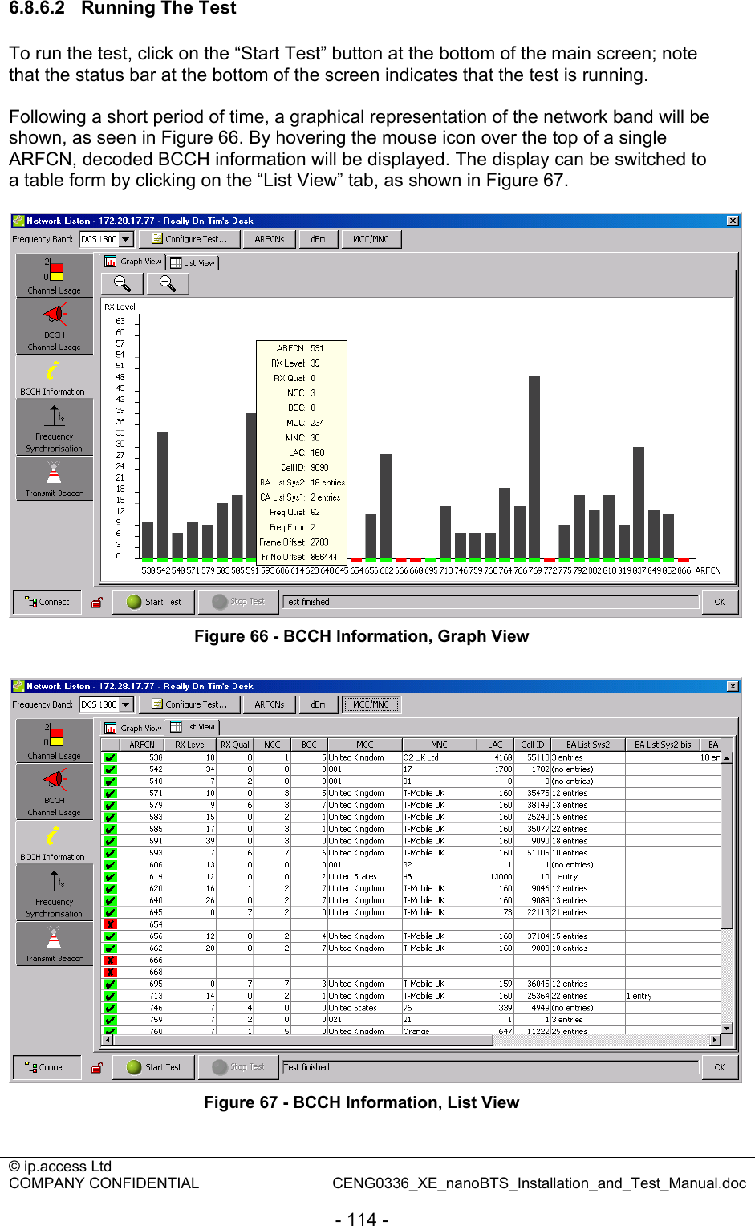Open Frequency Band DCS 1800 dropdown, Figure 66
Image resolution: width=755 pixels, height=1226 pixels.
pos(126,239)
